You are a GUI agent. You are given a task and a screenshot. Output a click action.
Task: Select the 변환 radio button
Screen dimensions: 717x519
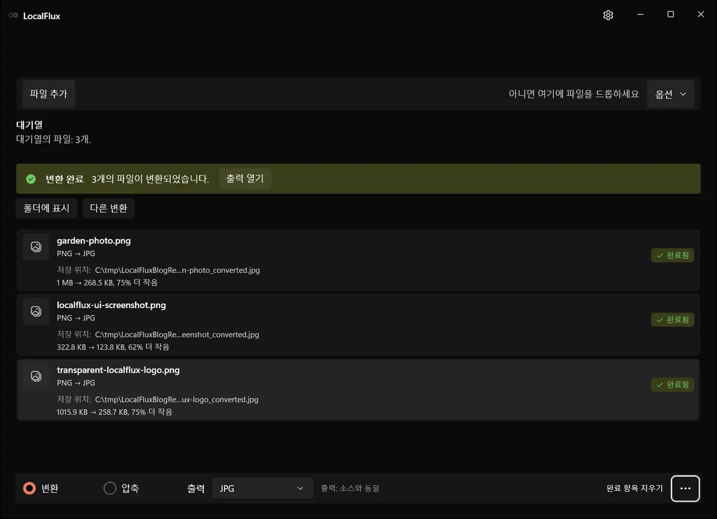pyautogui.click(x=29, y=489)
